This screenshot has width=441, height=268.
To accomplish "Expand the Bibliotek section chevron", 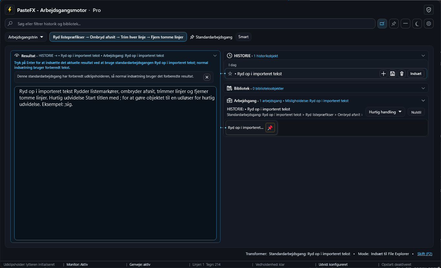I will click(423, 88).
